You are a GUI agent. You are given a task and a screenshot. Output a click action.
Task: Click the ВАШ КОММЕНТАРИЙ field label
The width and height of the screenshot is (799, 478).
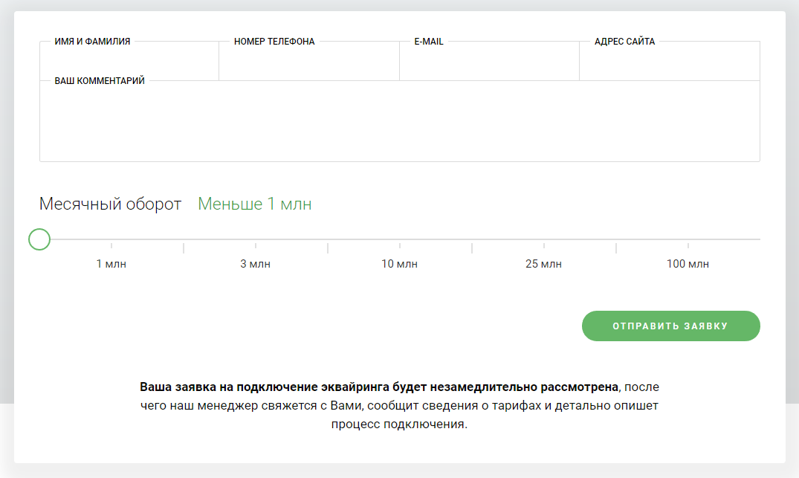[x=100, y=81]
